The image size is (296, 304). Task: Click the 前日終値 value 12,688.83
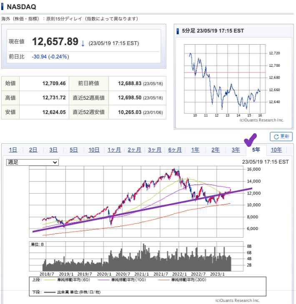pyautogui.click(x=130, y=84)
